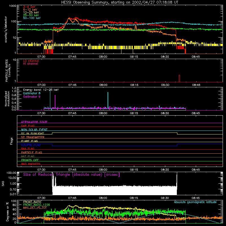226x226 pixels.
Task: Select the magenta 'HI channel' legend label
Action: point(31,64)
